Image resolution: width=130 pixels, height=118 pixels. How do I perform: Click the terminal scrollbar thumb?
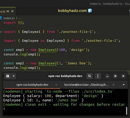pos(127,111)
